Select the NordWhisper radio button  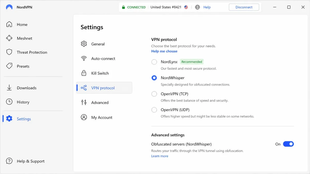click(x=154, y=78)
